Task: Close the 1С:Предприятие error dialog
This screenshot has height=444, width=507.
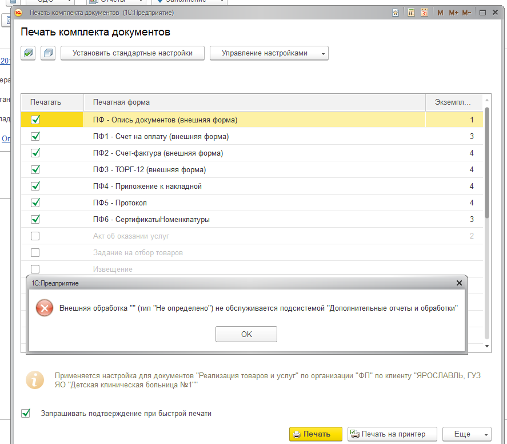Action: 459,283
